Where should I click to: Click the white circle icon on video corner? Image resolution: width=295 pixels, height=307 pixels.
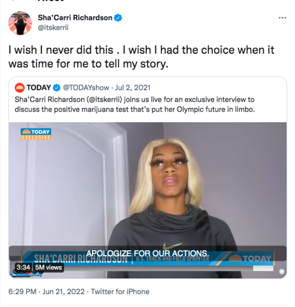click(x=282, y=272)
